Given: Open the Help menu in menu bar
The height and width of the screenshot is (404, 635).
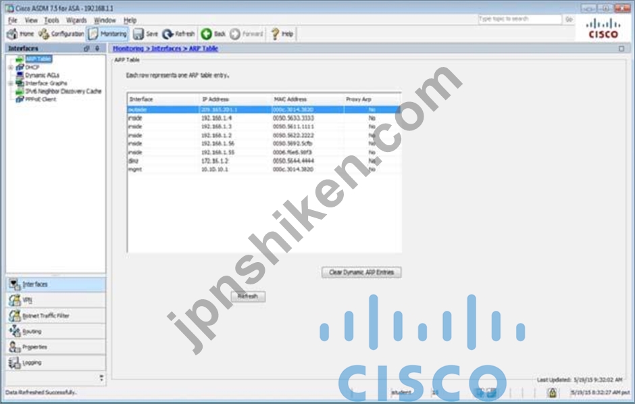Looking at the screenshot, I should tap(130, 20).
